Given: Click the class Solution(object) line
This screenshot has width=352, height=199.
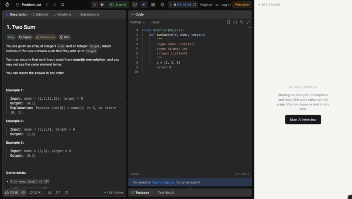Looking at the screenshot, I should pos(163,30).
